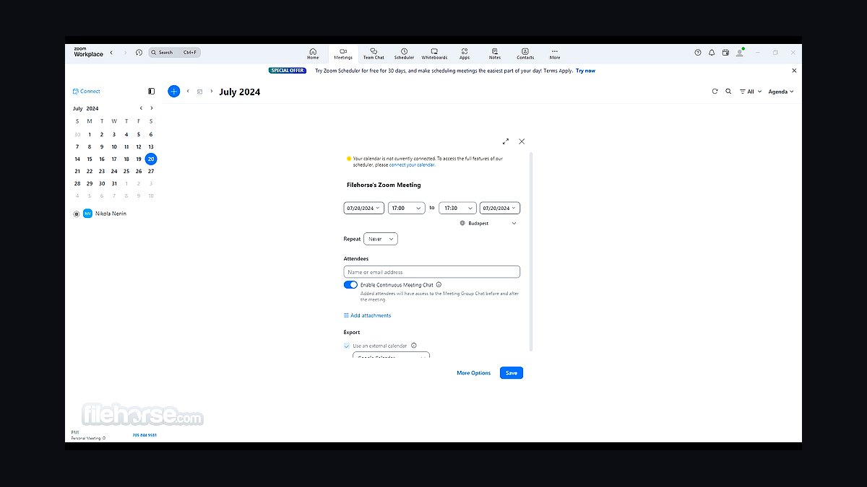
Task: Go back with the top-left back arrow
Action: point(111,53)
